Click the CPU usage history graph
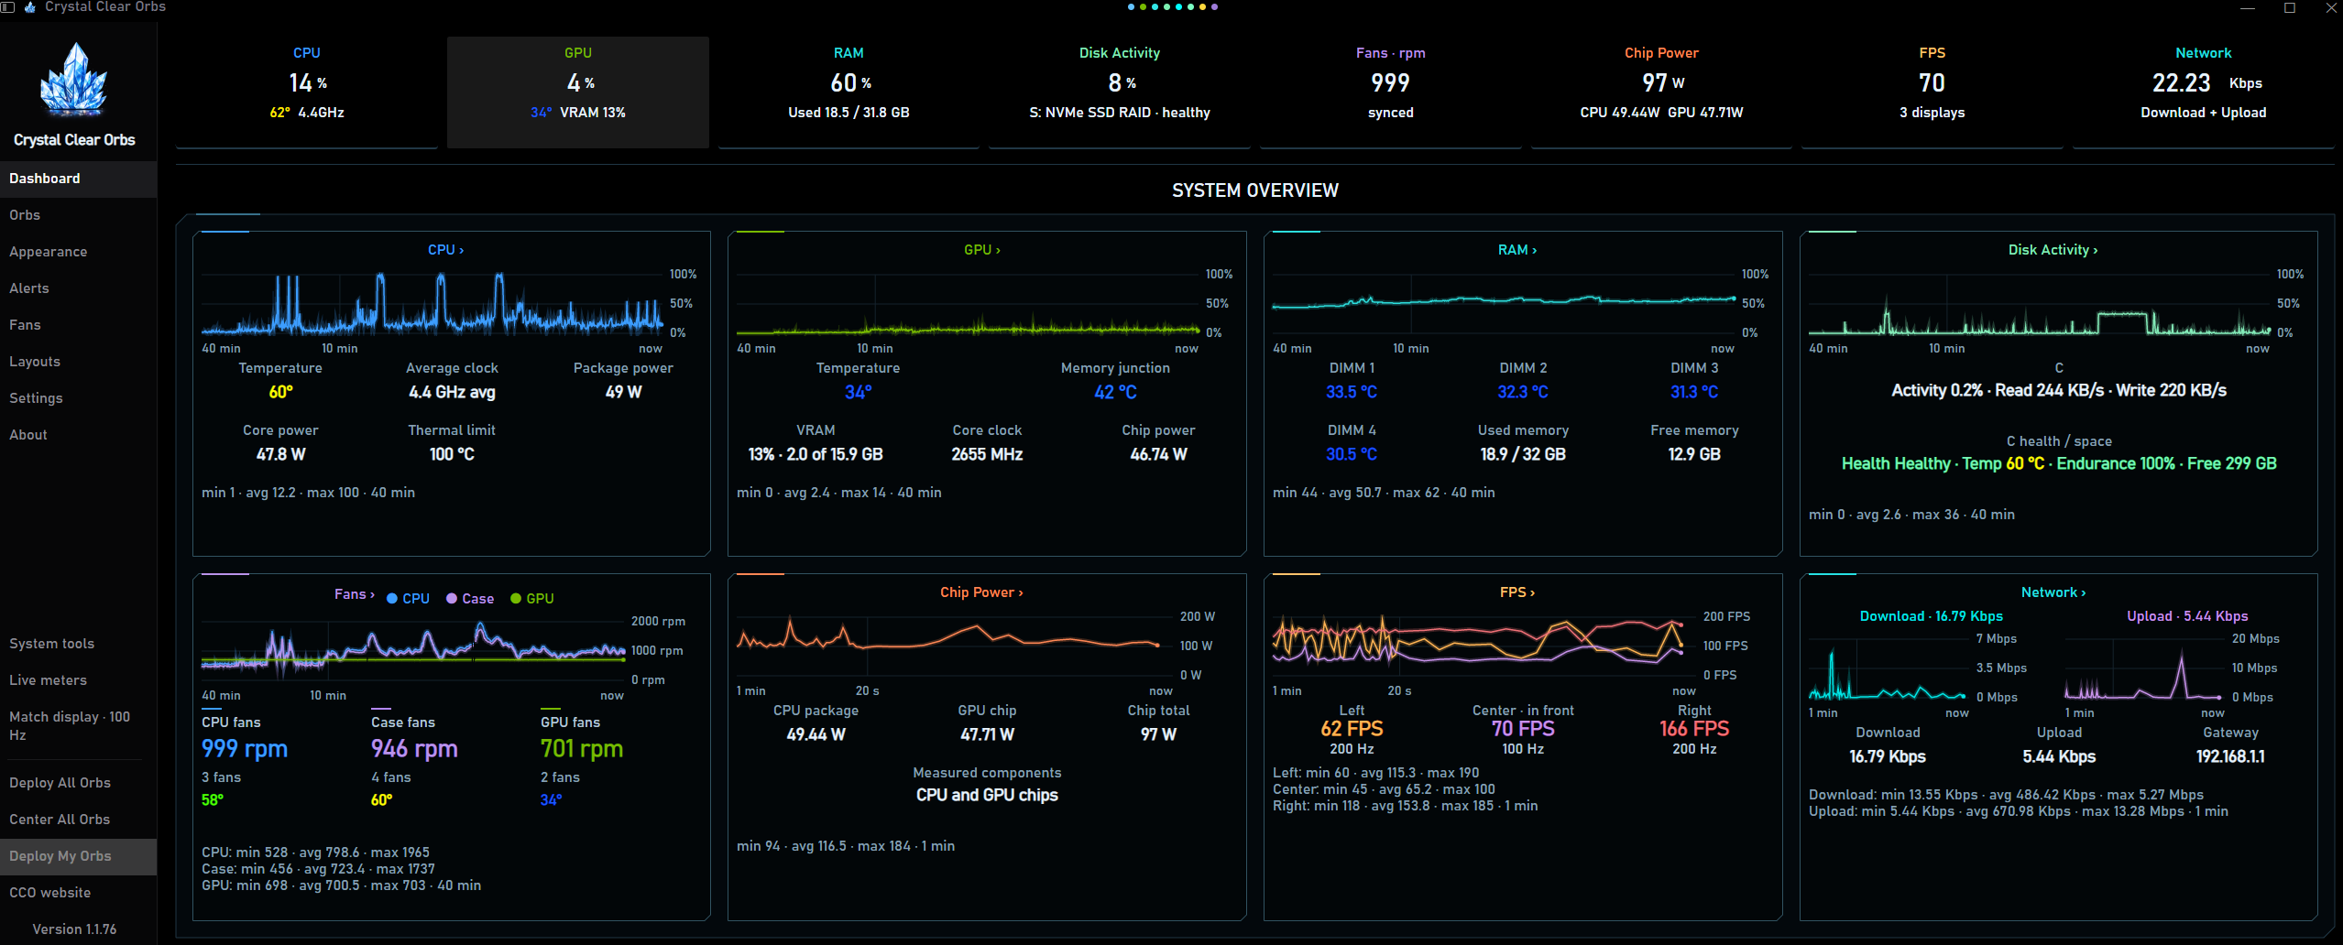The height and width of the screenshot is (945, 2343). [x=432, y=303]
